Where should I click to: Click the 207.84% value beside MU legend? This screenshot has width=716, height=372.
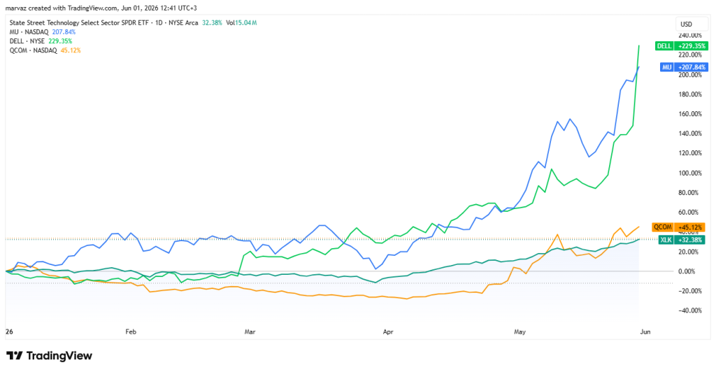64,32
